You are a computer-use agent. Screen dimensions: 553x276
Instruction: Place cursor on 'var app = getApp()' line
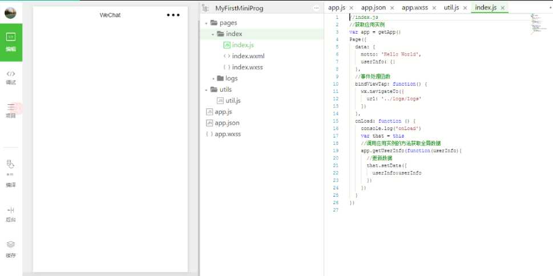375,32
